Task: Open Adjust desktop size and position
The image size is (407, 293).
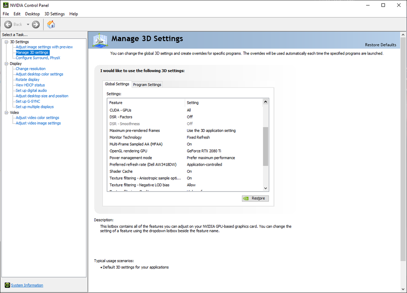Action: [x=42, y=96]
